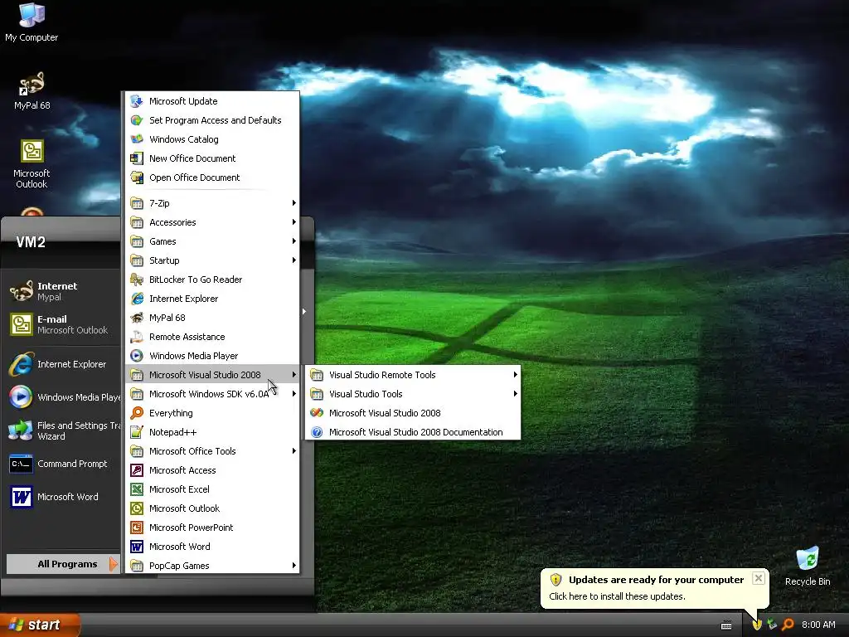Click BitLocker To Go Reader keys icon
Viewport: 849px width, 637px height.
[137, 280]
